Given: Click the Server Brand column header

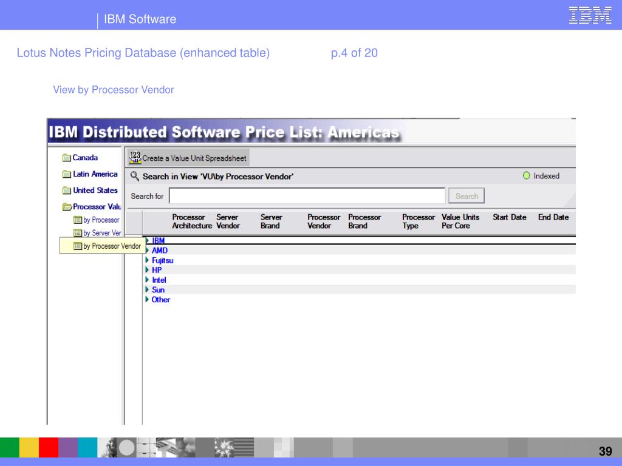Looking at the screenshot, I should 272,221.
